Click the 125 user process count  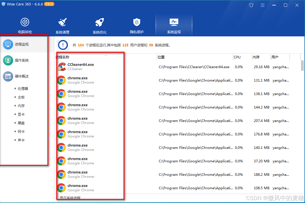125,45
